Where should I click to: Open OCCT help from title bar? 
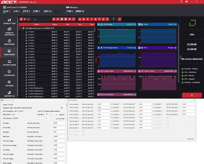tap(182, 2)
